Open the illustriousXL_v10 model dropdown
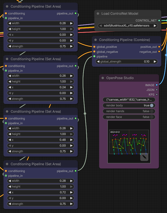167x213 pixels. [128, 26]
